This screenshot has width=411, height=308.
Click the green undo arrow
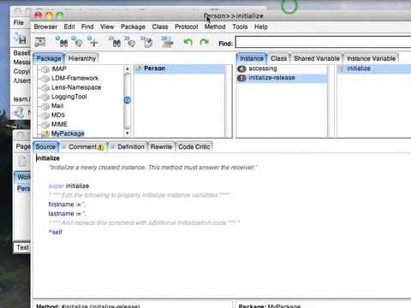coord(188,43)
